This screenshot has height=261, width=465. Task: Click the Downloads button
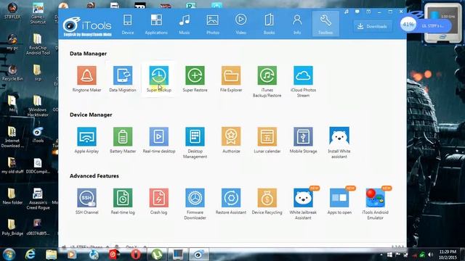coord(372,26)
